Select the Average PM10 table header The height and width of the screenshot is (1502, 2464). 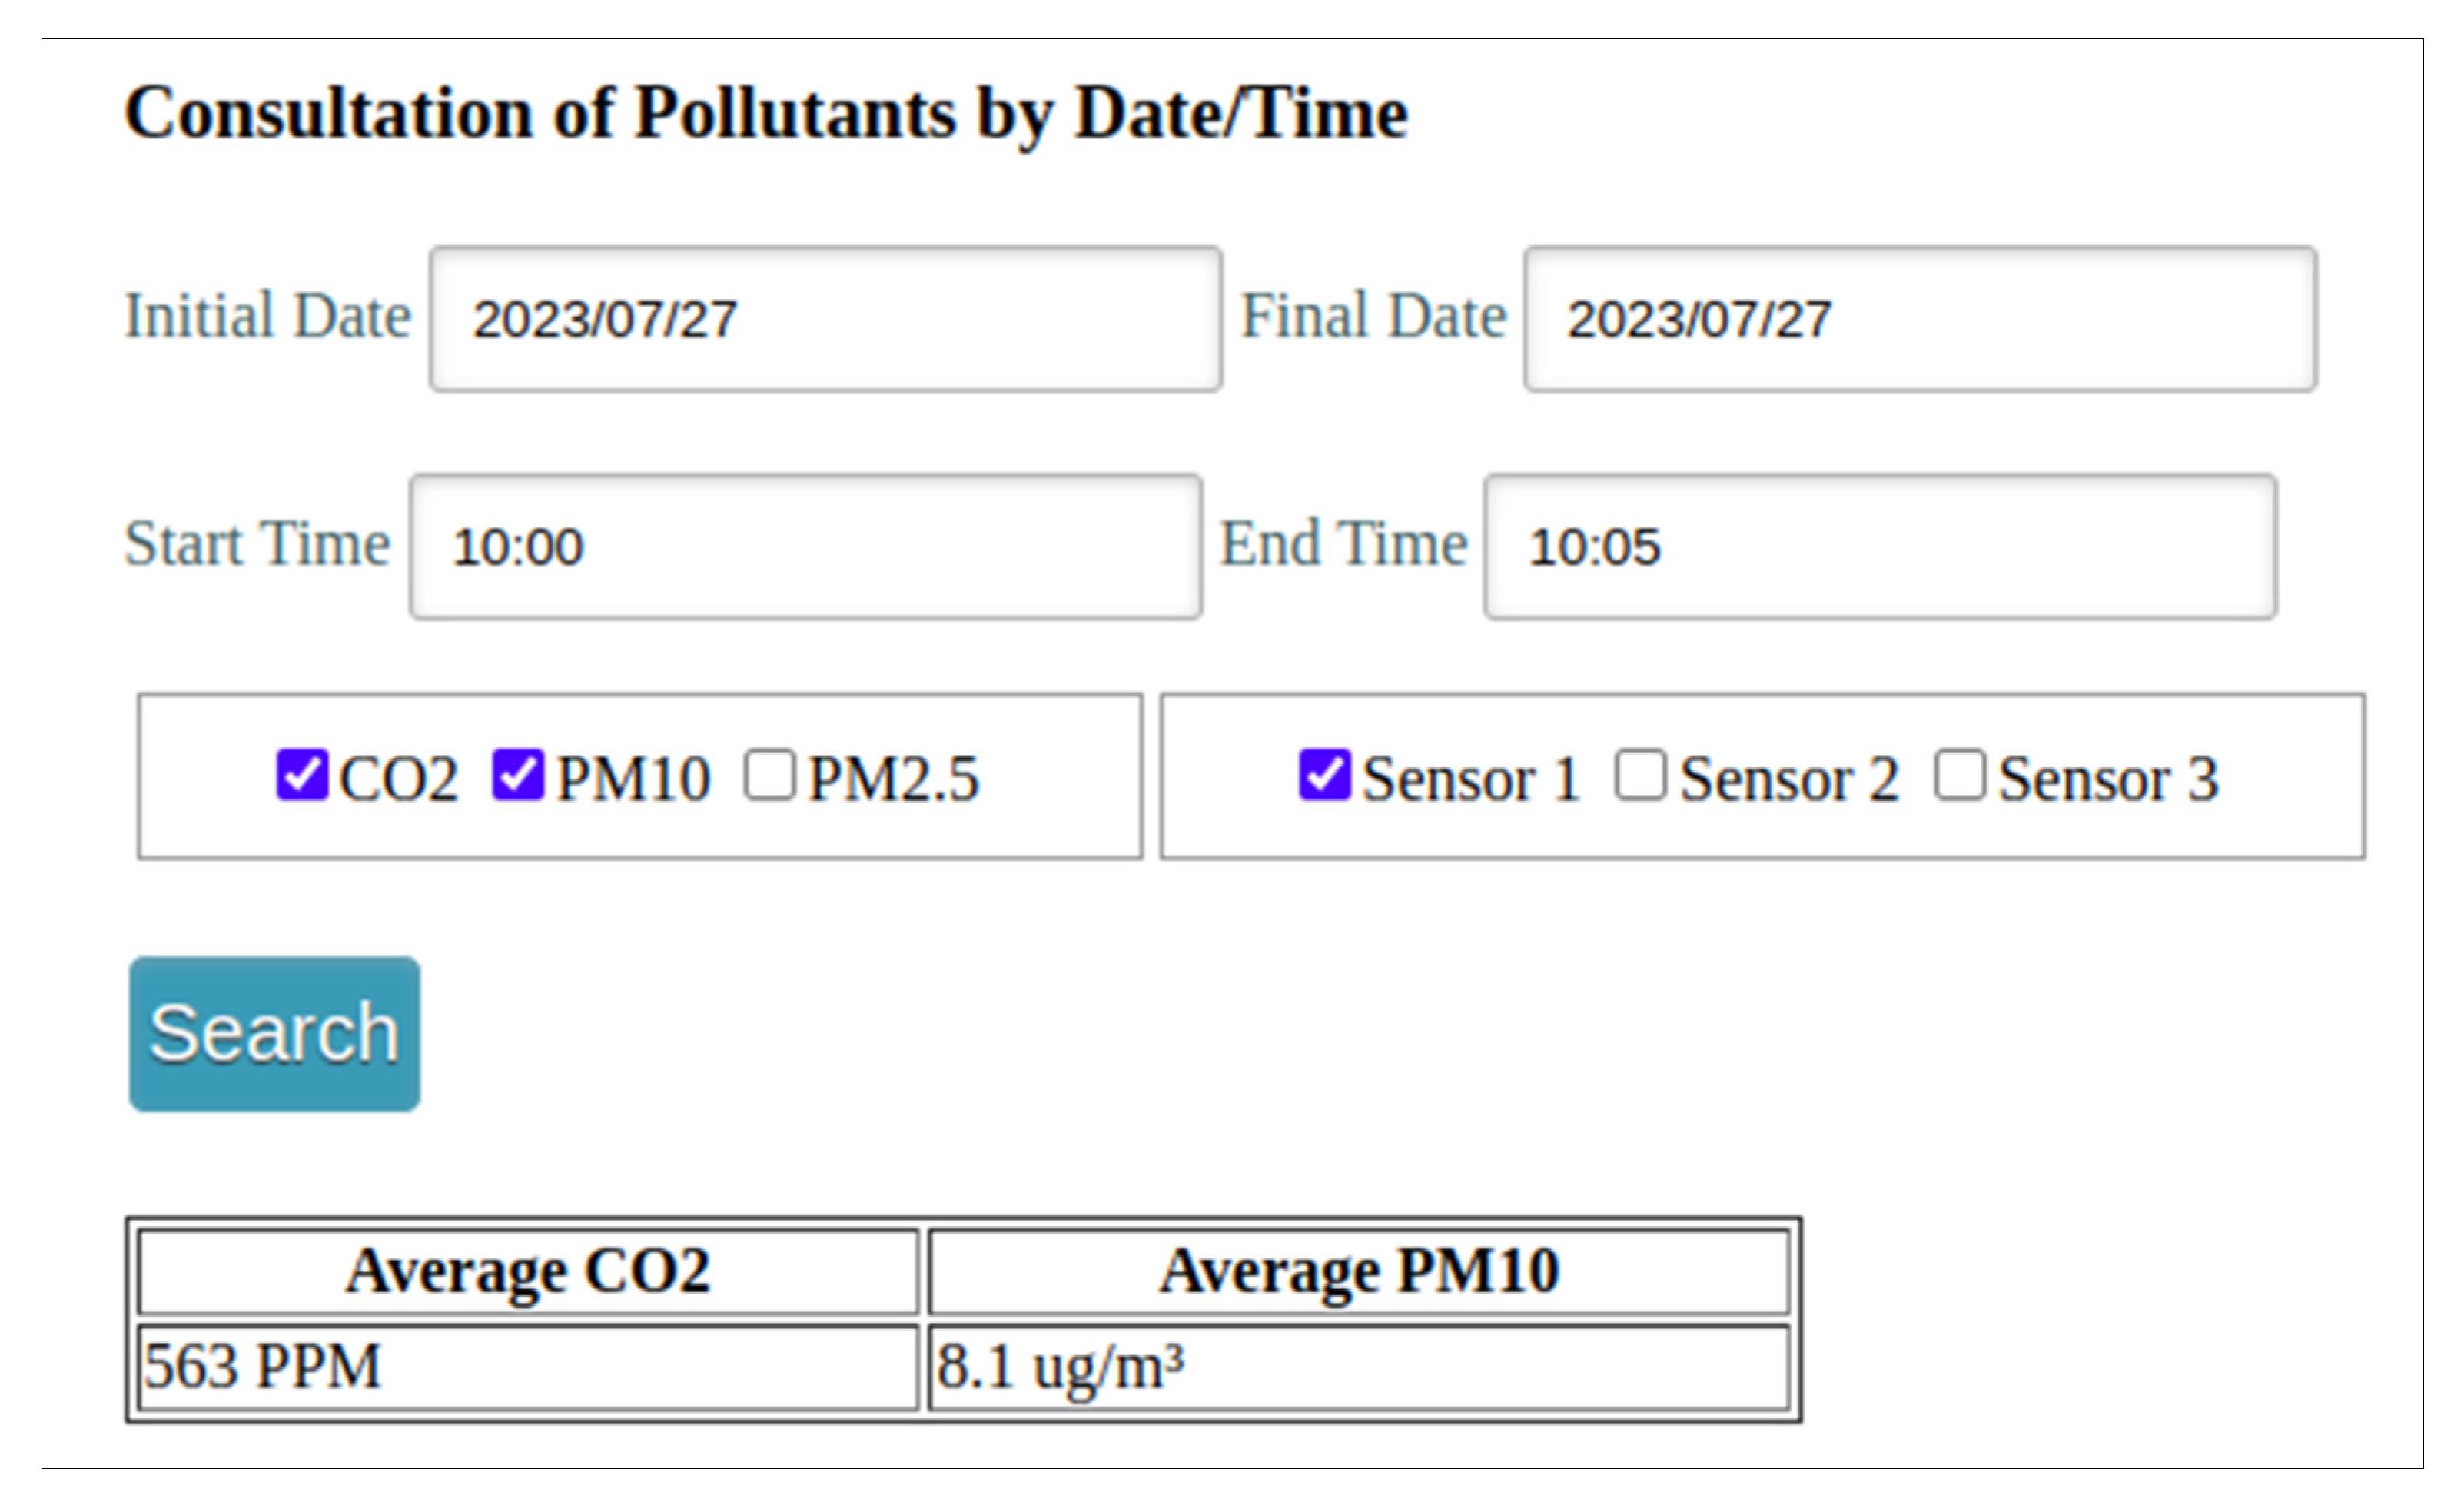coord(1358,1271)
